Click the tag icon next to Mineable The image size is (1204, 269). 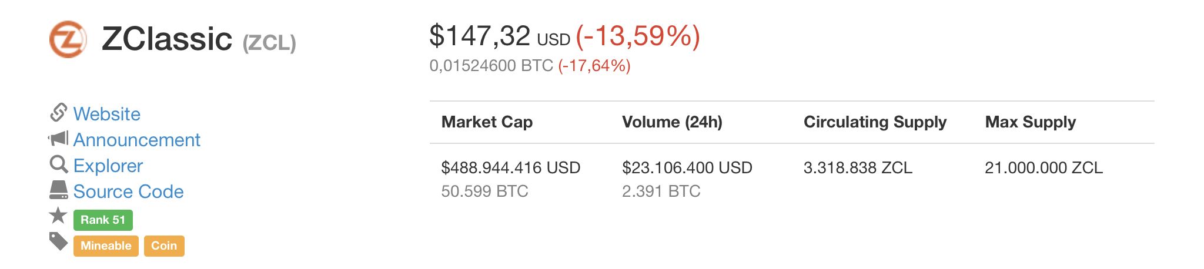pyautogui.click(x=58, y=241)
